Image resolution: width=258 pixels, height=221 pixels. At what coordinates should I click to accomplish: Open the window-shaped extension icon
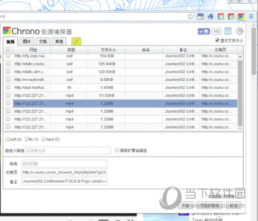pyautogui.click(x=200, y=17)
